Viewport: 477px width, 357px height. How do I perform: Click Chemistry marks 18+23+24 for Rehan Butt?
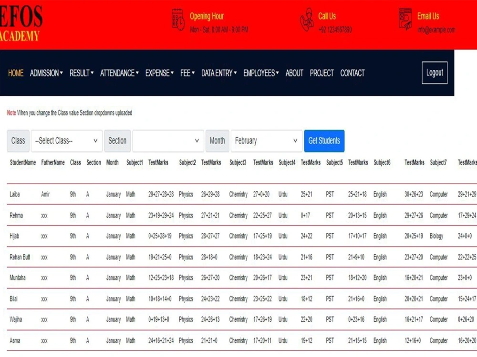click(x=262, y=258)
